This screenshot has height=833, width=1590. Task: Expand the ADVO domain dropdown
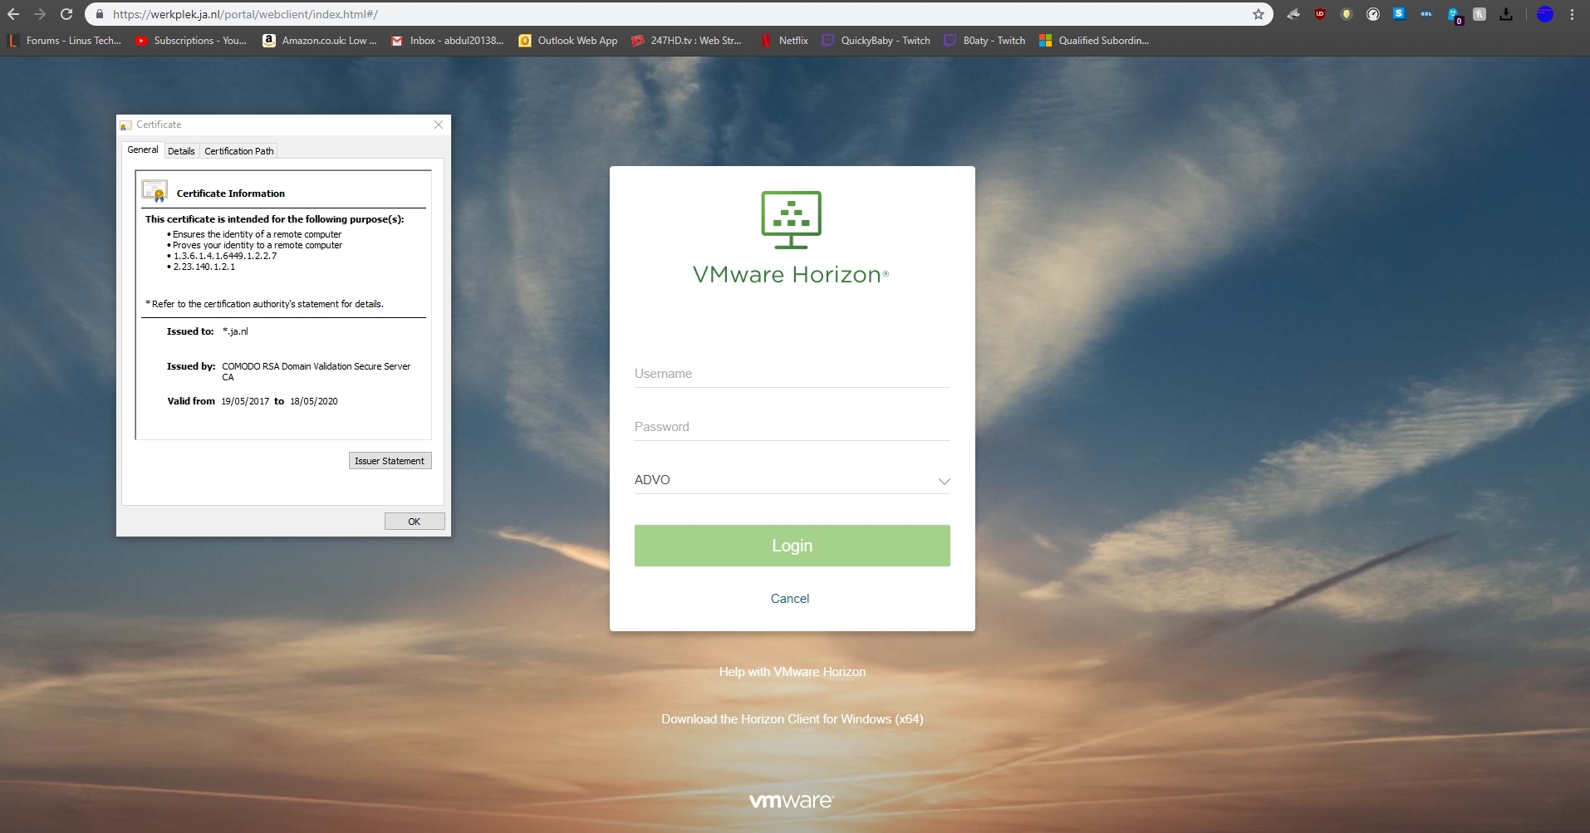[793, 480]
